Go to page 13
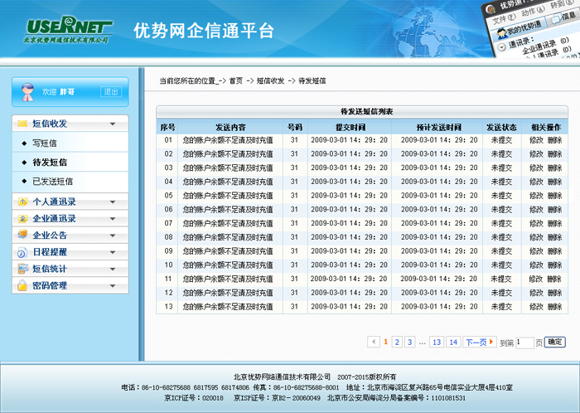Image resolution: width=580 pixels, height=413 pixels. pos(437,342)
